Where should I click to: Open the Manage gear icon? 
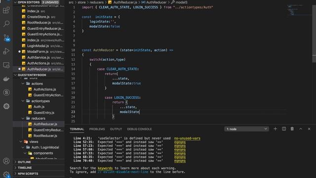click(6, 174)
